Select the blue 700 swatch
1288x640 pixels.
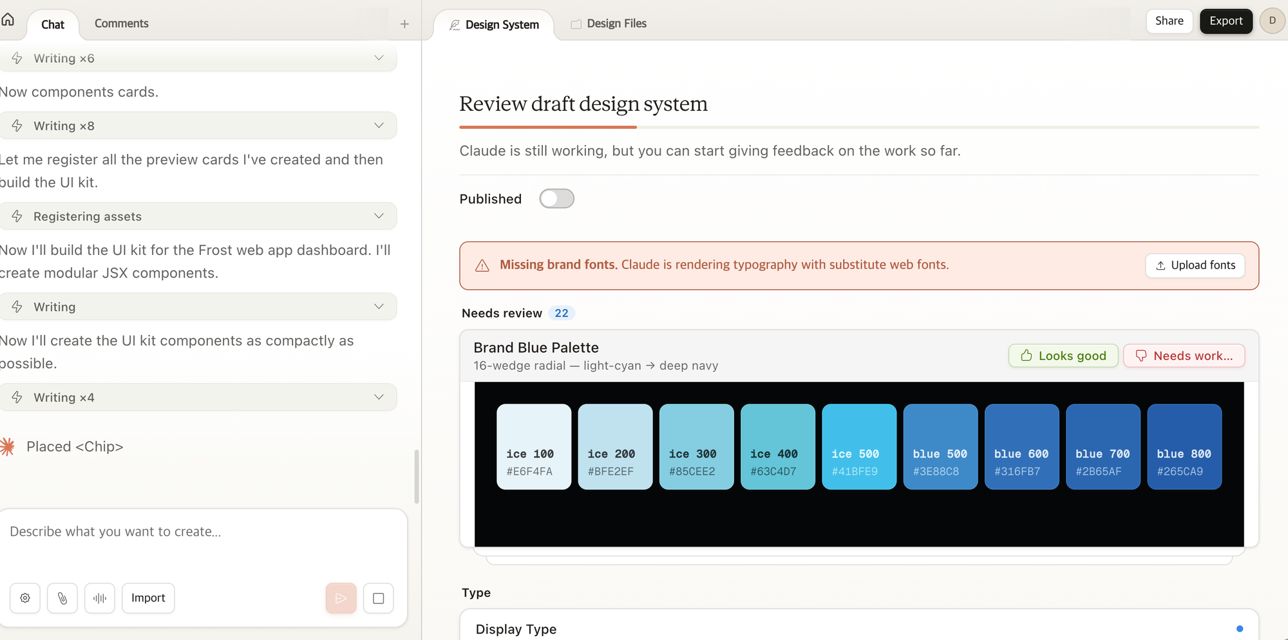pos(1103,447)
